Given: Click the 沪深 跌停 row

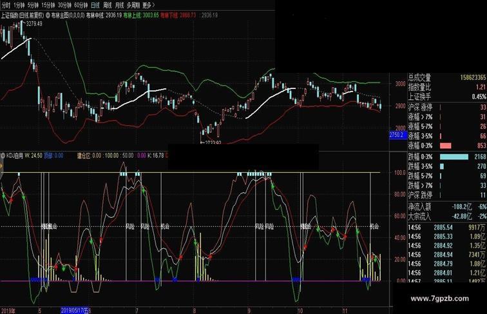Looking at the screenshot, I should pos(447,195).
